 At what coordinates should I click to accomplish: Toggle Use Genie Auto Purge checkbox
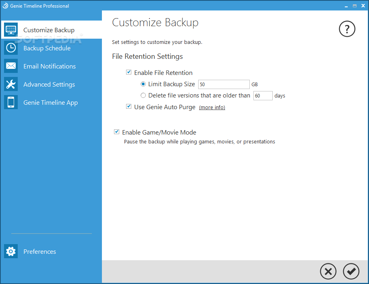[129, 106]
